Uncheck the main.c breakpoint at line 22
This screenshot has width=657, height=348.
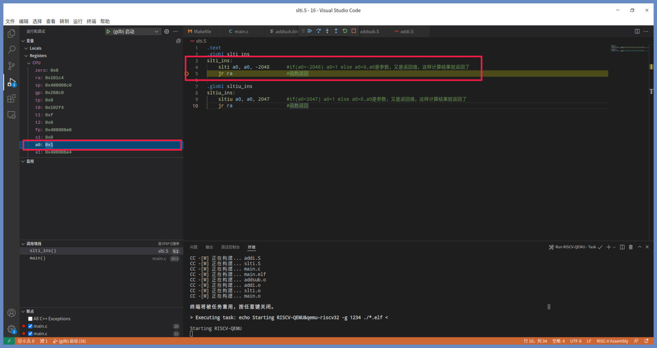(x=30, y=334)
